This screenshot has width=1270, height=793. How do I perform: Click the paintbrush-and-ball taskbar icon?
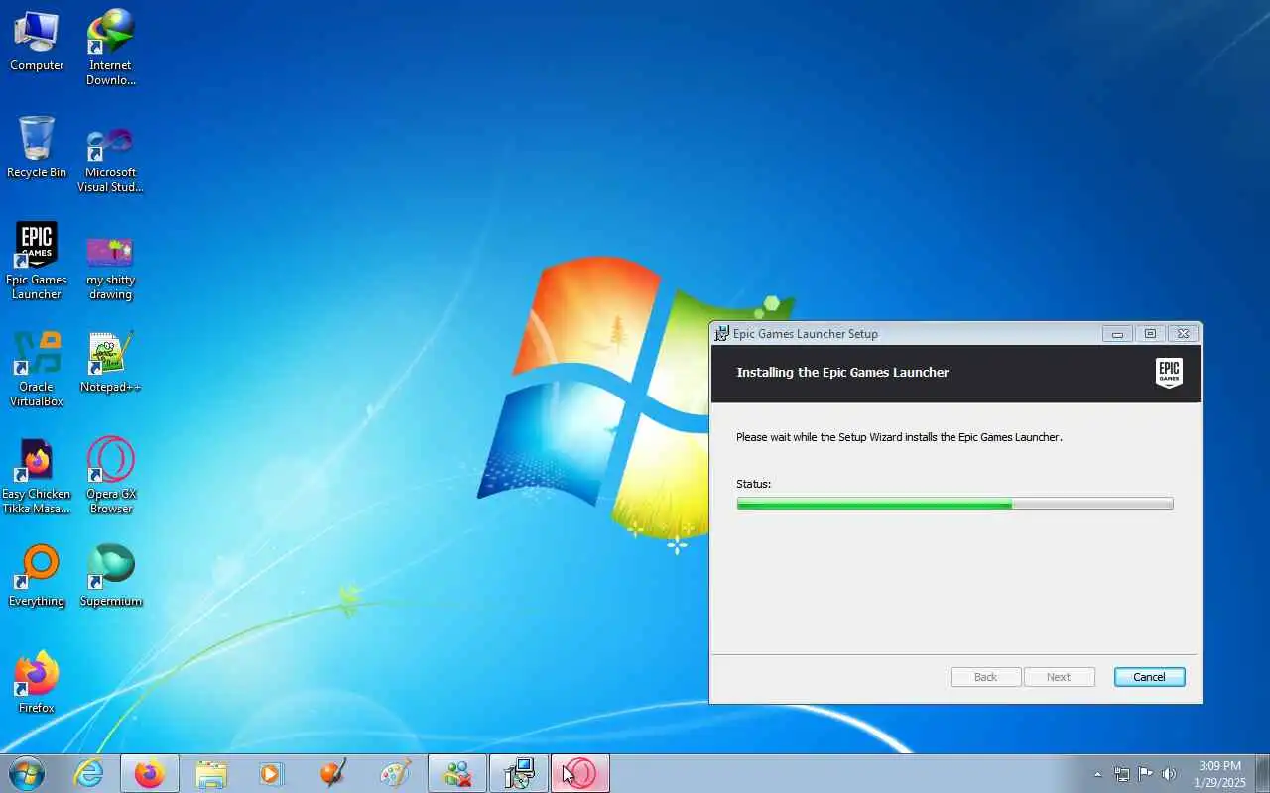coord(334,773)
